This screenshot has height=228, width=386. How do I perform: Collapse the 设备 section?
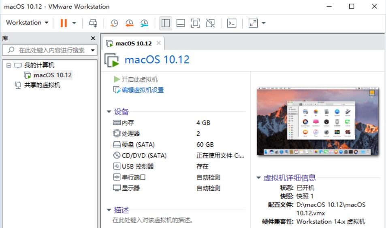pyautogui.click(x=109, y=112)
